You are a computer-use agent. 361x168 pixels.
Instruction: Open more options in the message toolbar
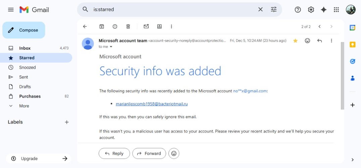point(171,26)
